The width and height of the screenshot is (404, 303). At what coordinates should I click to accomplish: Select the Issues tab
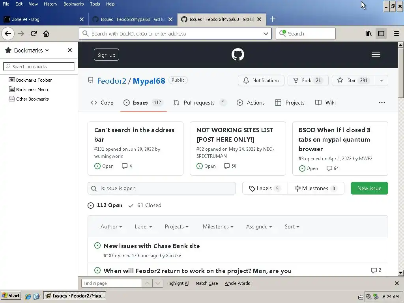(143, 103)
